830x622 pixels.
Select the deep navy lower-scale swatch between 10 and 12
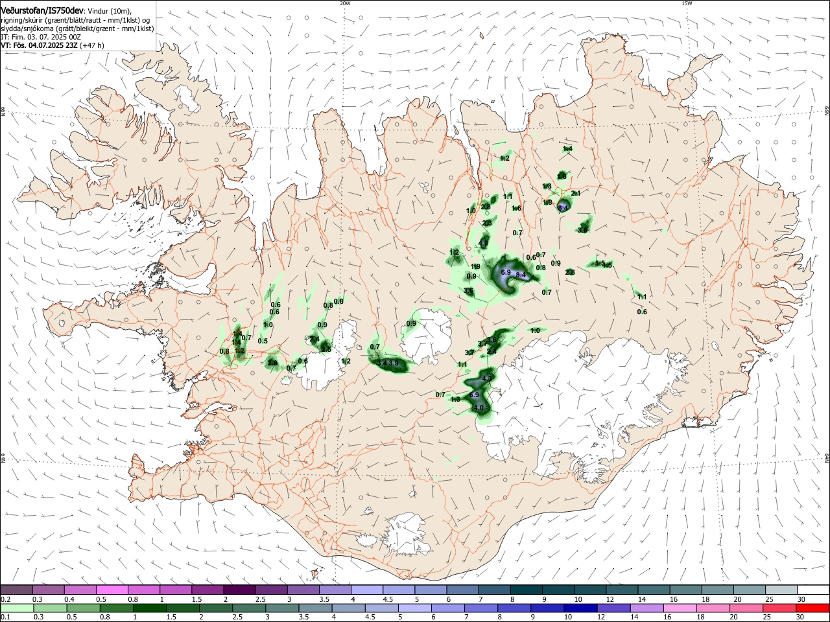[579, 608]
